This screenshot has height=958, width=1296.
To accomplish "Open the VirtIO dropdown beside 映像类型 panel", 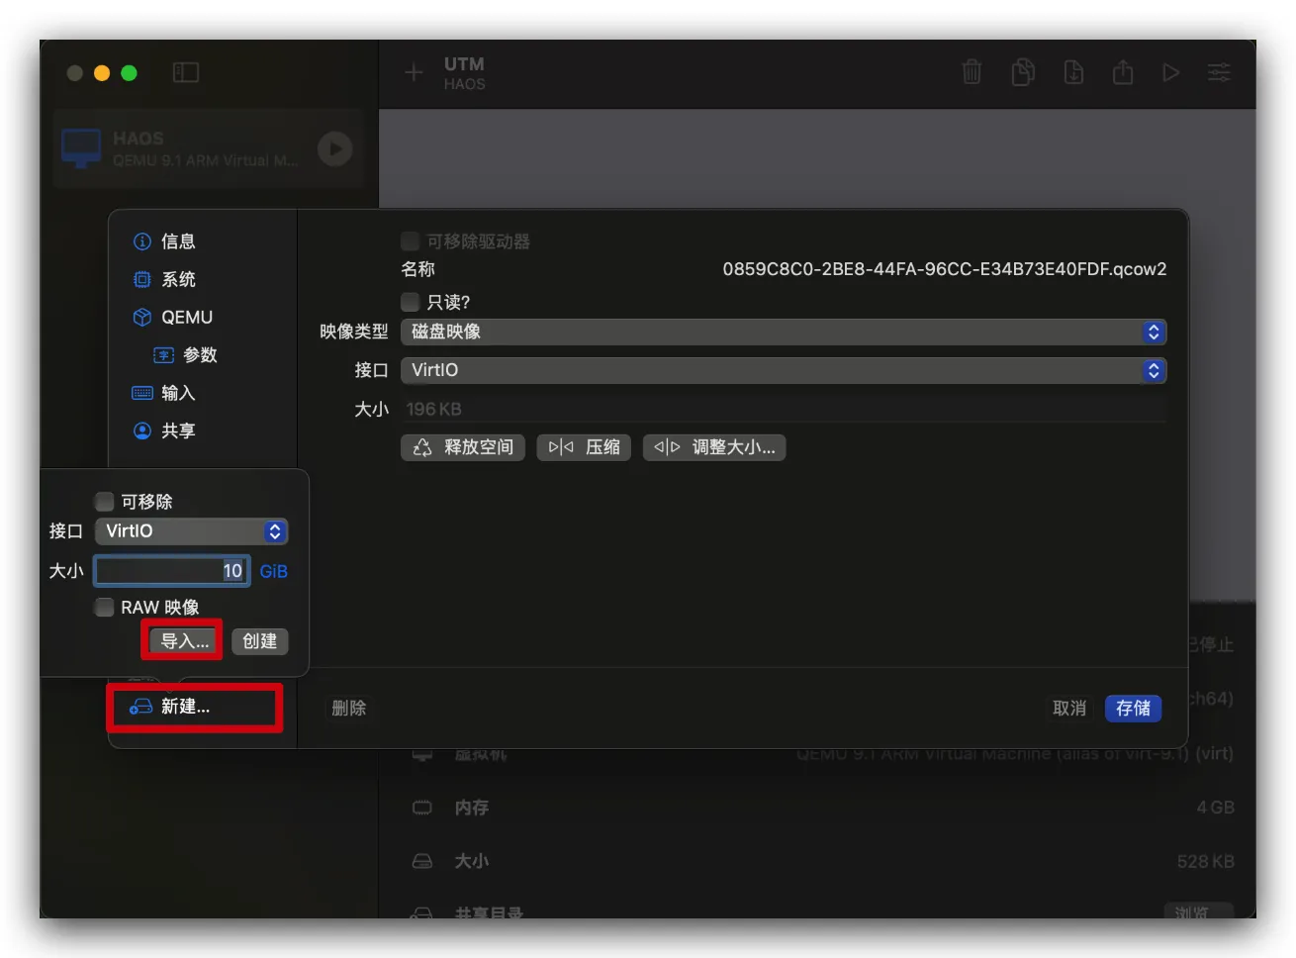I will 783,370.
